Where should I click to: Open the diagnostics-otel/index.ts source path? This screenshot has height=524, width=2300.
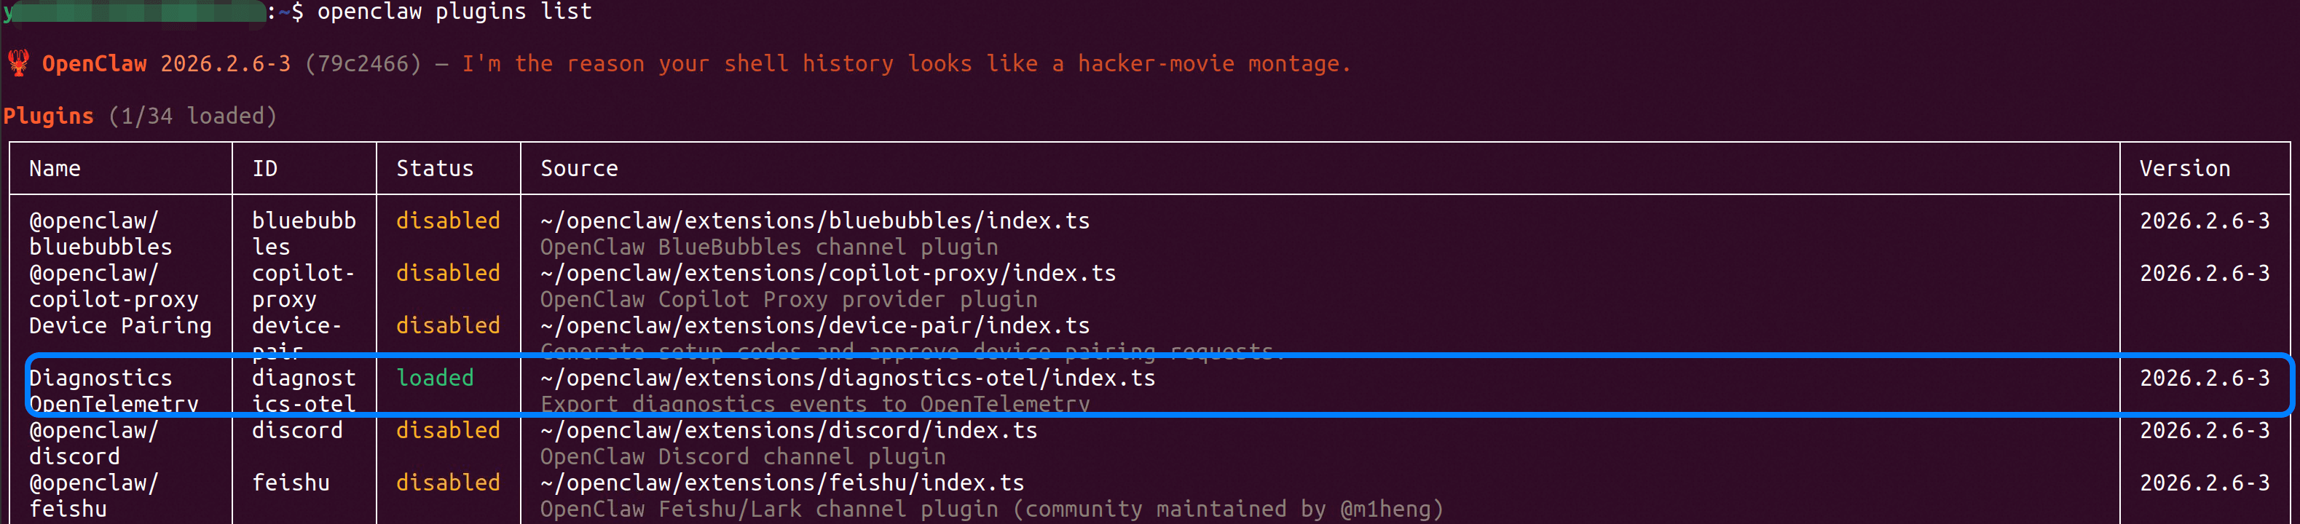coord(847,378)
